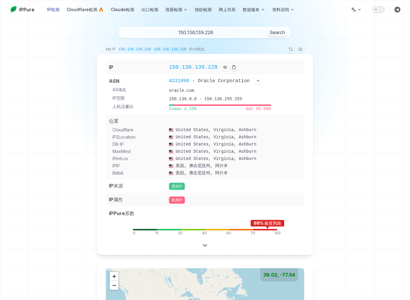Click the 39.02, -77.54 coordinates badge
The image size is (410, 300).
pos(279,275)
